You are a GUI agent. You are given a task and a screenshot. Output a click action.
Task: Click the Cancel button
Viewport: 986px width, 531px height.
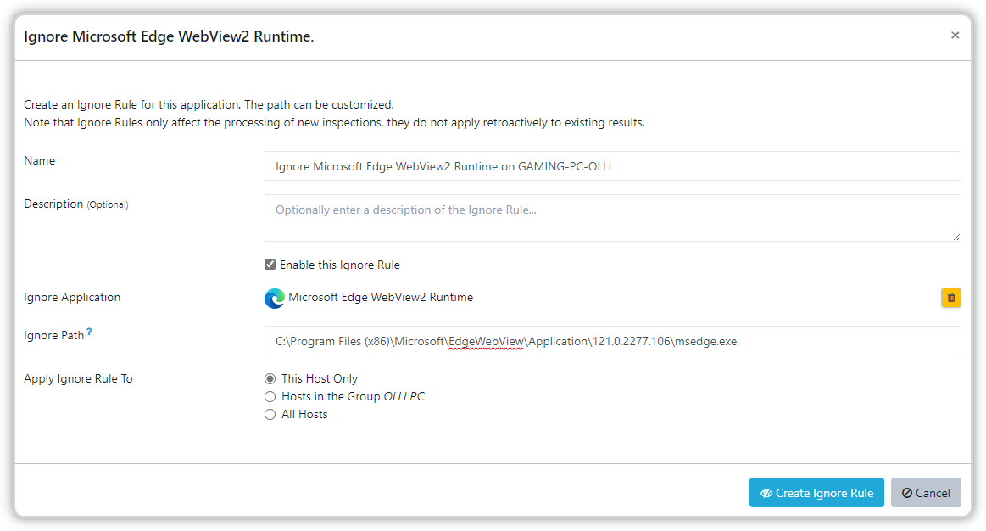926,493
